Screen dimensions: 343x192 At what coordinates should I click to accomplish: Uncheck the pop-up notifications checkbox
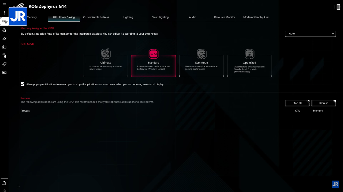23,84
